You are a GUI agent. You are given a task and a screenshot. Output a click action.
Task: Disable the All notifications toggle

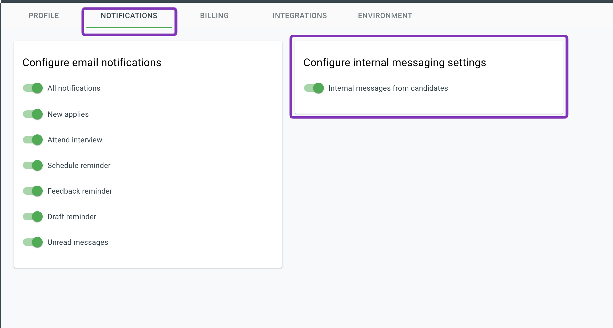33,88
